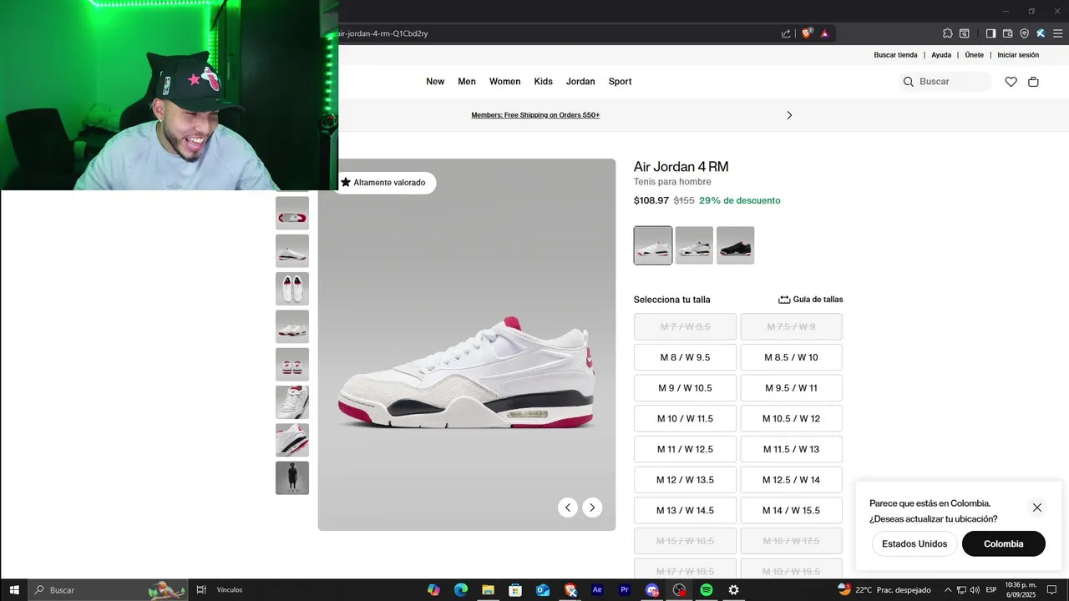Open Task View icon in taskbar

201,590
